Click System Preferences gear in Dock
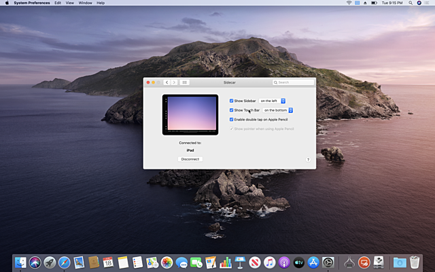 328,262
